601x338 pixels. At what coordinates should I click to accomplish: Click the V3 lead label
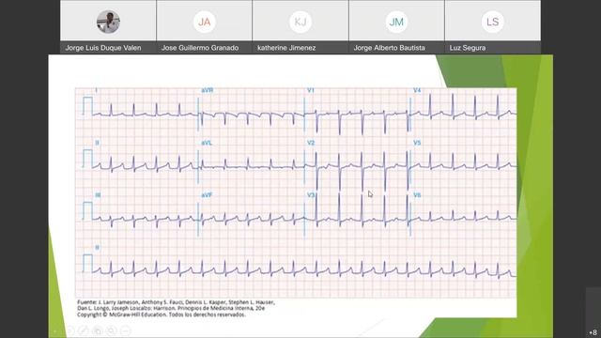(x=311, y=195)
